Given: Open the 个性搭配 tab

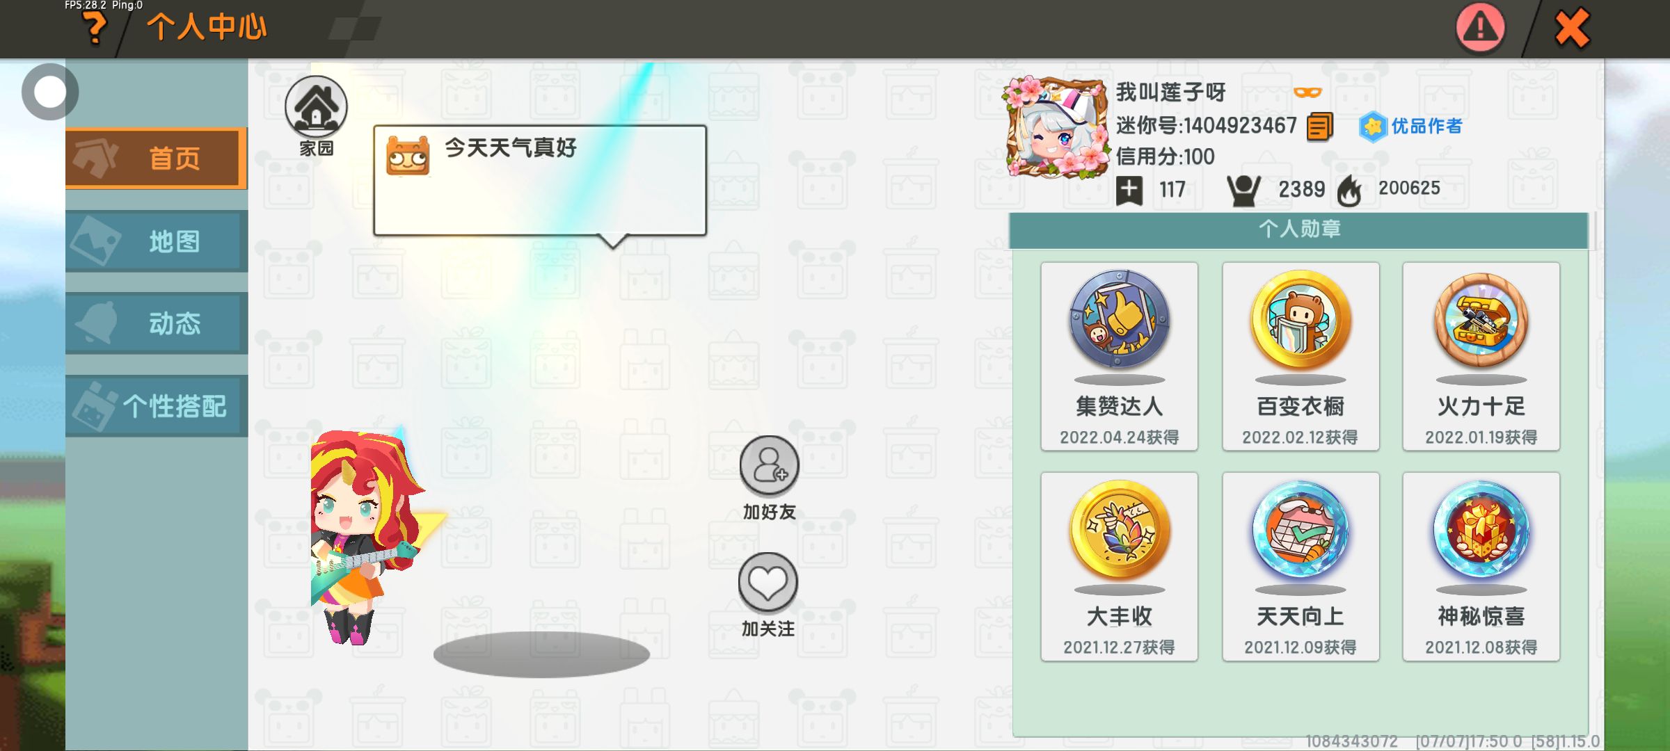Looking at the screenshot, I should [157, 406].
